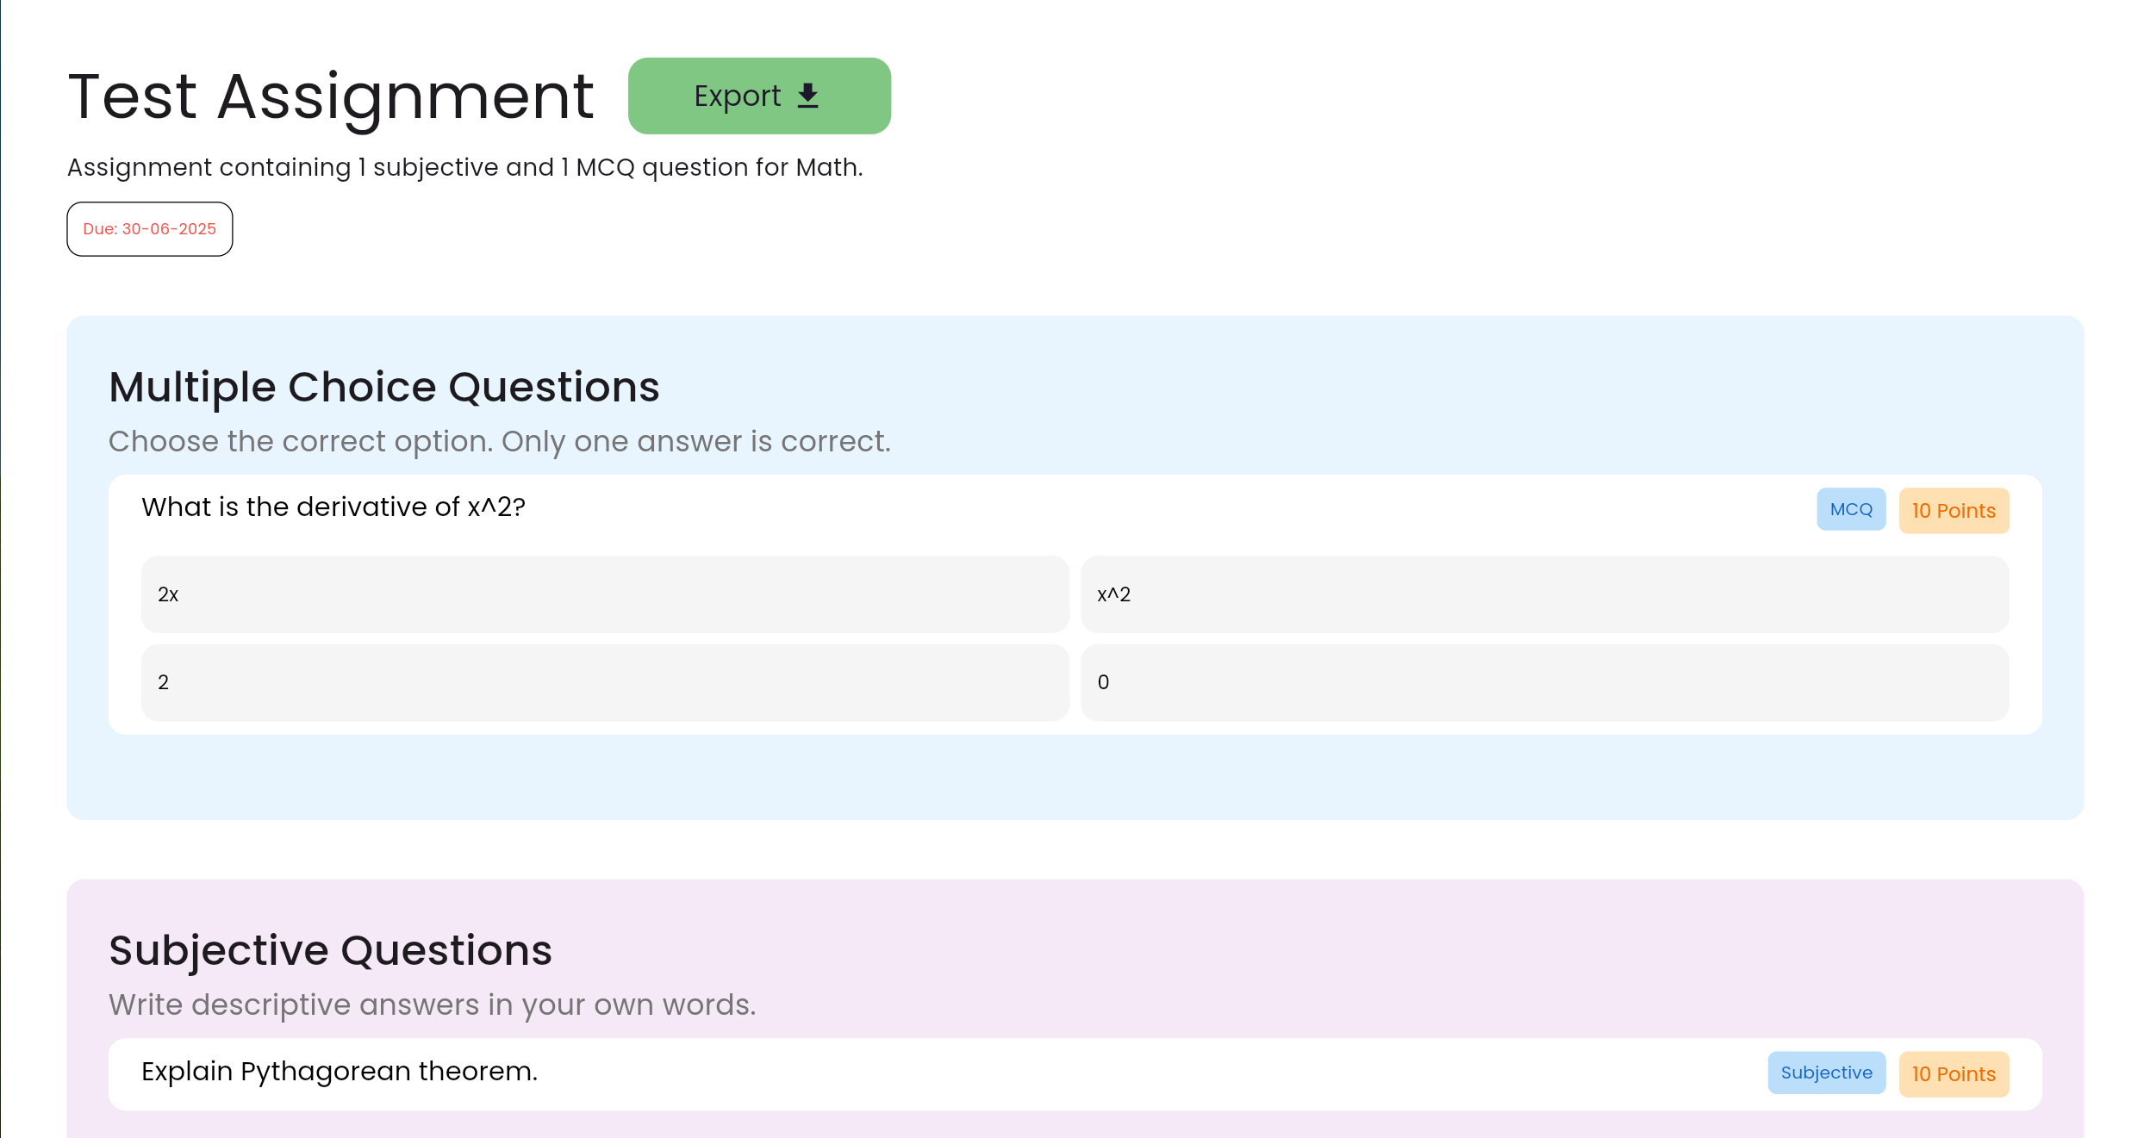The width and height of the screenshot is (2150, 1138).
Task: Click the Subjective tag badge
Action: (1825, 1073)
